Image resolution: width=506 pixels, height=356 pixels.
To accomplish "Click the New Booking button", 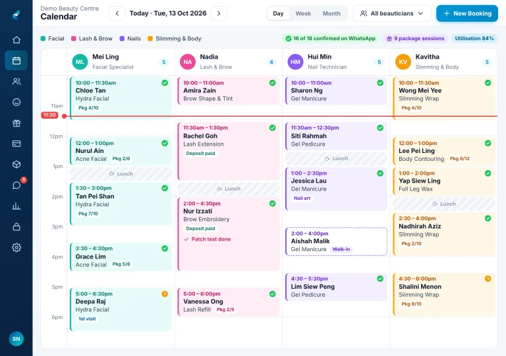I will coord(467,13).
